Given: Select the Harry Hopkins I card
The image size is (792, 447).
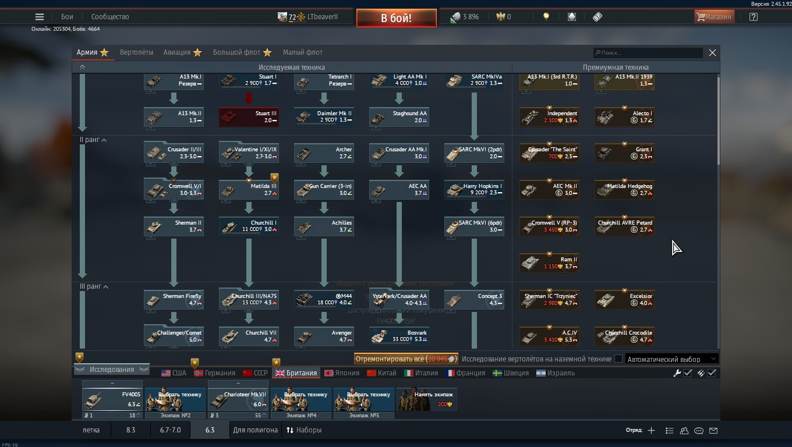Looking at the screenshot, I should click(x=474, y=190).
